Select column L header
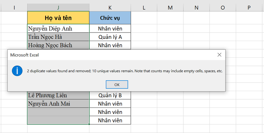This screenshot has width=264, height=133. click(x=144, y=8)
